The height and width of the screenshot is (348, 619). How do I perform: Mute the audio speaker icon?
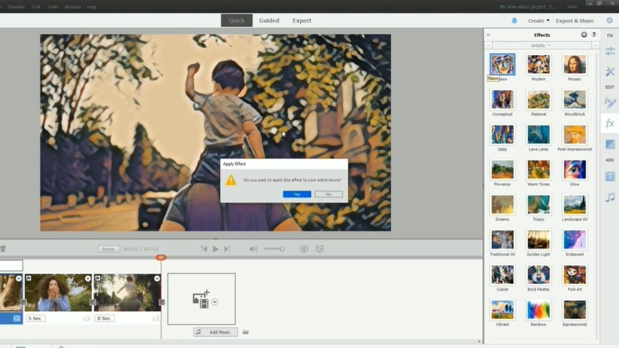point(253,249)
